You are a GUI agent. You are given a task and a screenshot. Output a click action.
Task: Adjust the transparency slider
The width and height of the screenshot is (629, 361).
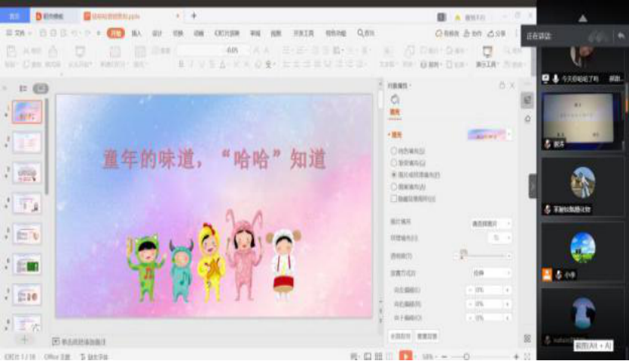tap(462, 256)
